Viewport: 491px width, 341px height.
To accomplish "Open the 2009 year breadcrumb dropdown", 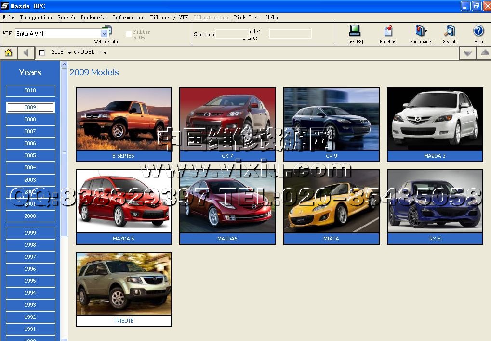I will (x=69, y=52).
